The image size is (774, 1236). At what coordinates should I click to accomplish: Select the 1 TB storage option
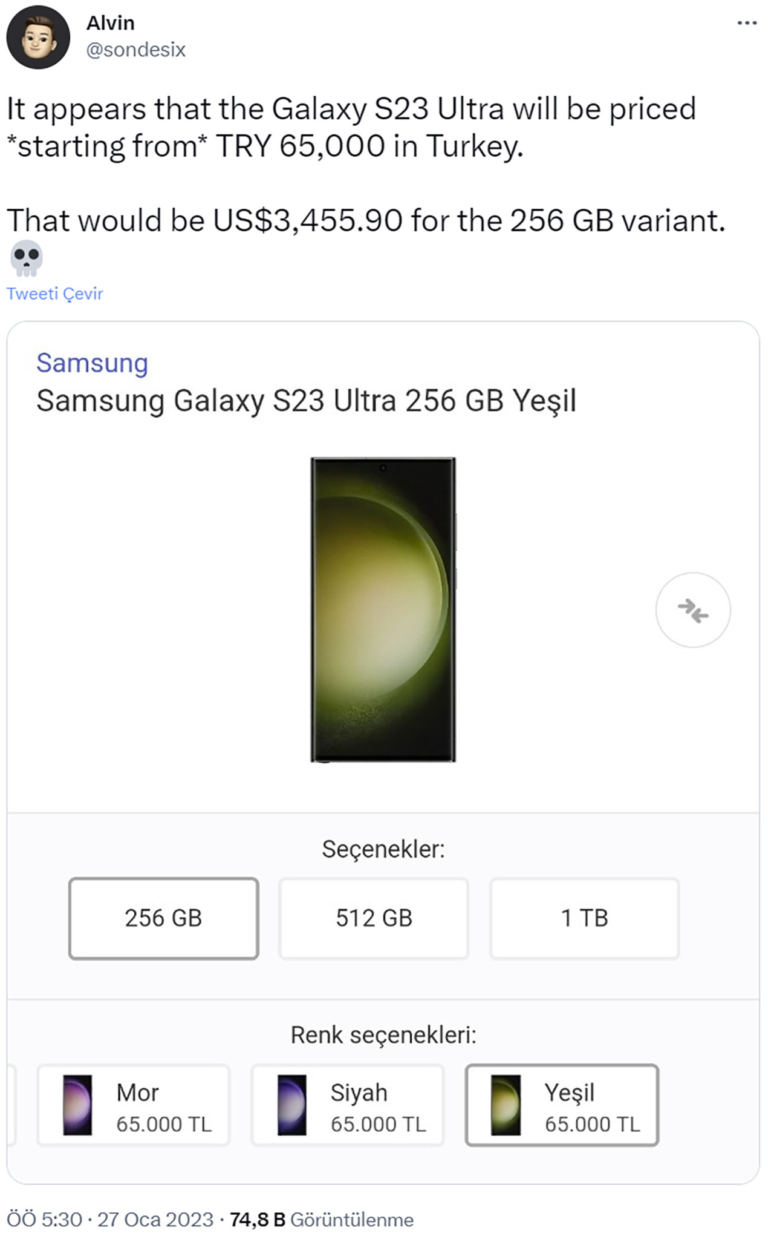tap(584, 918)
